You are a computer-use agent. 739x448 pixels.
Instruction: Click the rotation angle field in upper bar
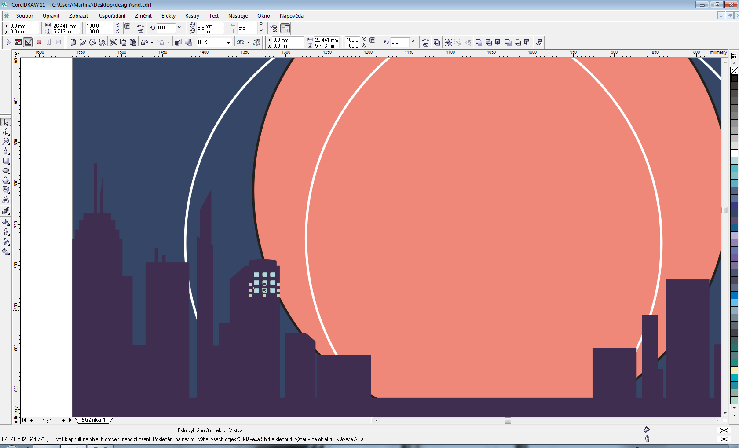pyautogui.click(x=165, y=28)
